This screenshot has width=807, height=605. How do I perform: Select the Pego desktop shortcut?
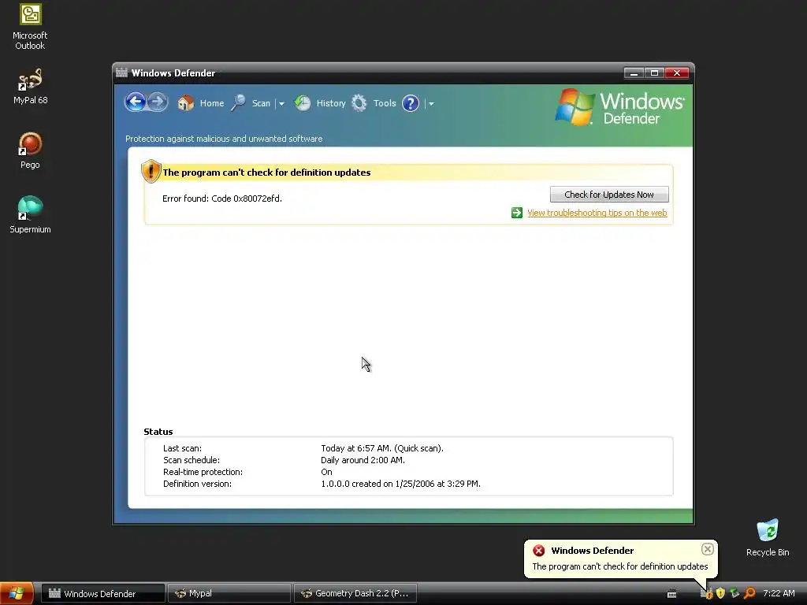[30, 150]
